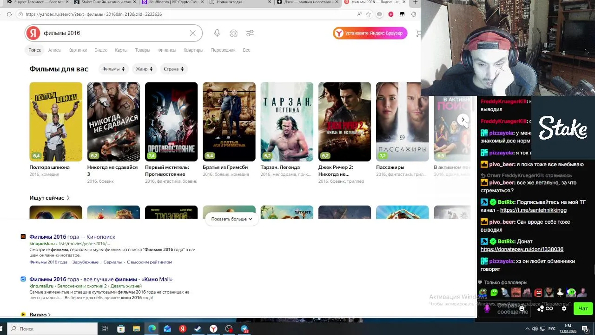Click the purple microphone icon in chat

pos(487,308)
